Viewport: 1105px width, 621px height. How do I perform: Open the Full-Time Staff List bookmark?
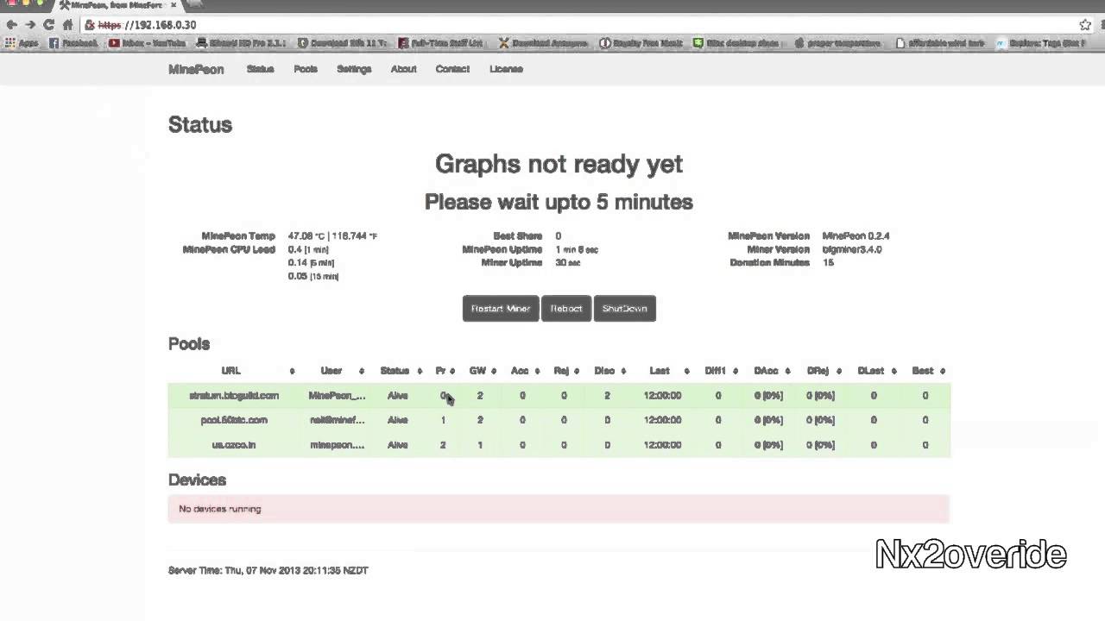coord(442,43)
